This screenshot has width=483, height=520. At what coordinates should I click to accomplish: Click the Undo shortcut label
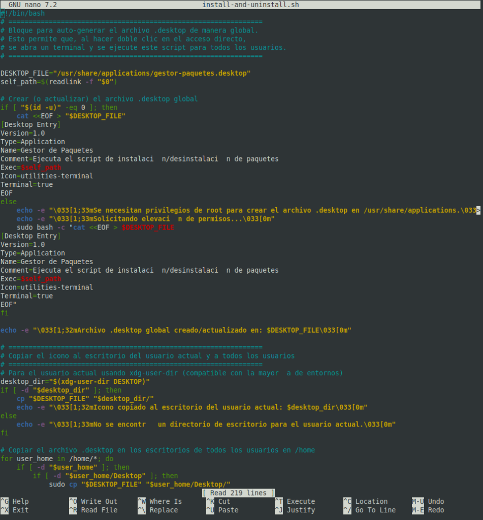(x=428, y=501)
